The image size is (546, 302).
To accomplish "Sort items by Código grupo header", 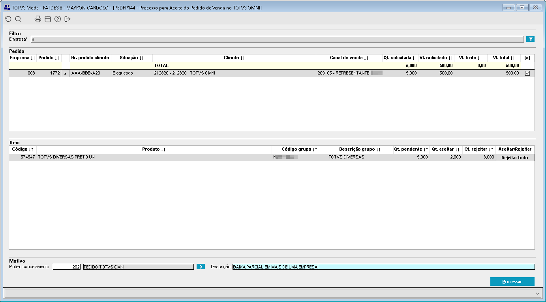I will [299, 149].
